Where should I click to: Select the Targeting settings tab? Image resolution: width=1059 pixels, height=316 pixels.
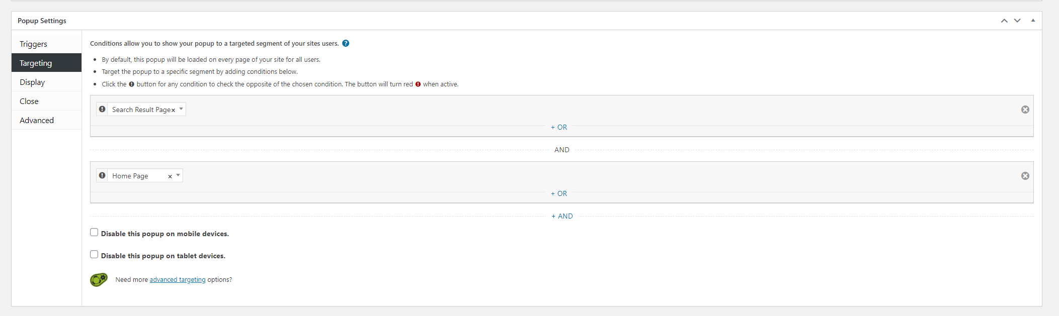46,63
